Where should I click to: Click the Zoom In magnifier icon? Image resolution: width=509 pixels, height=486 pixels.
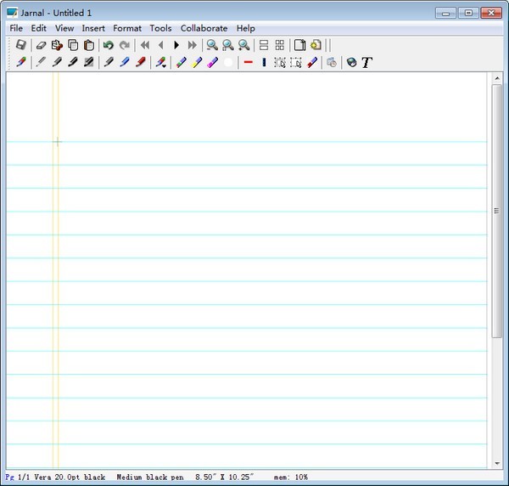(x=212, y=45)
